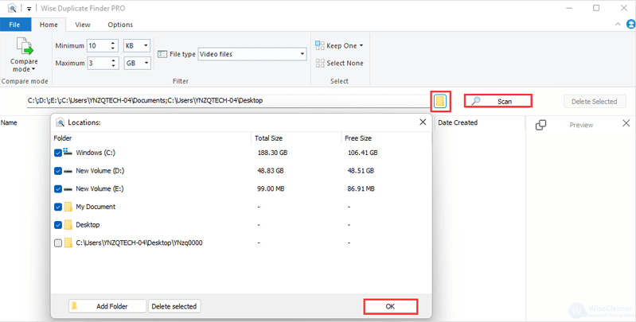
Task: Click the Name column header
Action: tap(9, 122)
